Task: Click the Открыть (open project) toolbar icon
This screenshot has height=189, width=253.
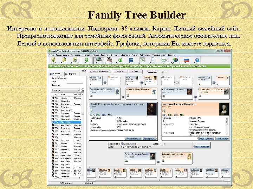Action: point(64,60)
